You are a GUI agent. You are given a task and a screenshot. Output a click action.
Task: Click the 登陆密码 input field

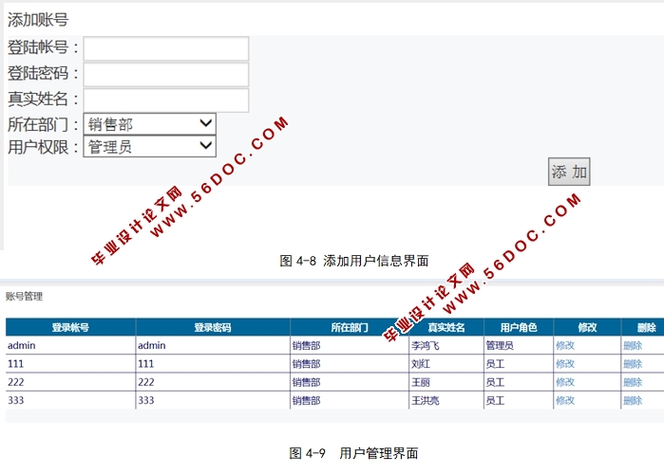(166, 74)
